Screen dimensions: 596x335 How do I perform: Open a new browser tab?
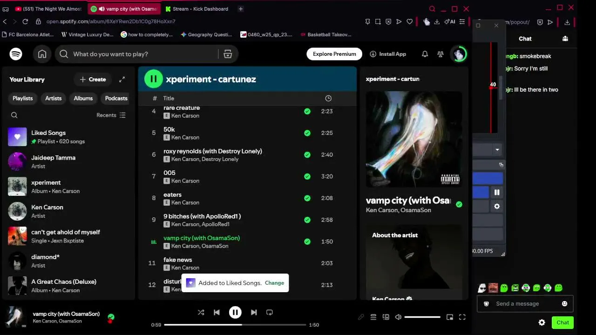(x=241, y=9)
